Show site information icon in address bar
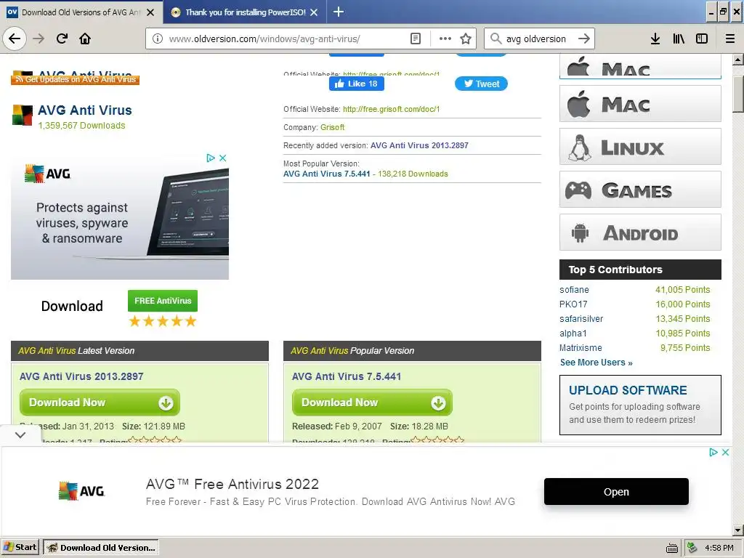This screenshot has height=558, width=744. click(158, 39)
